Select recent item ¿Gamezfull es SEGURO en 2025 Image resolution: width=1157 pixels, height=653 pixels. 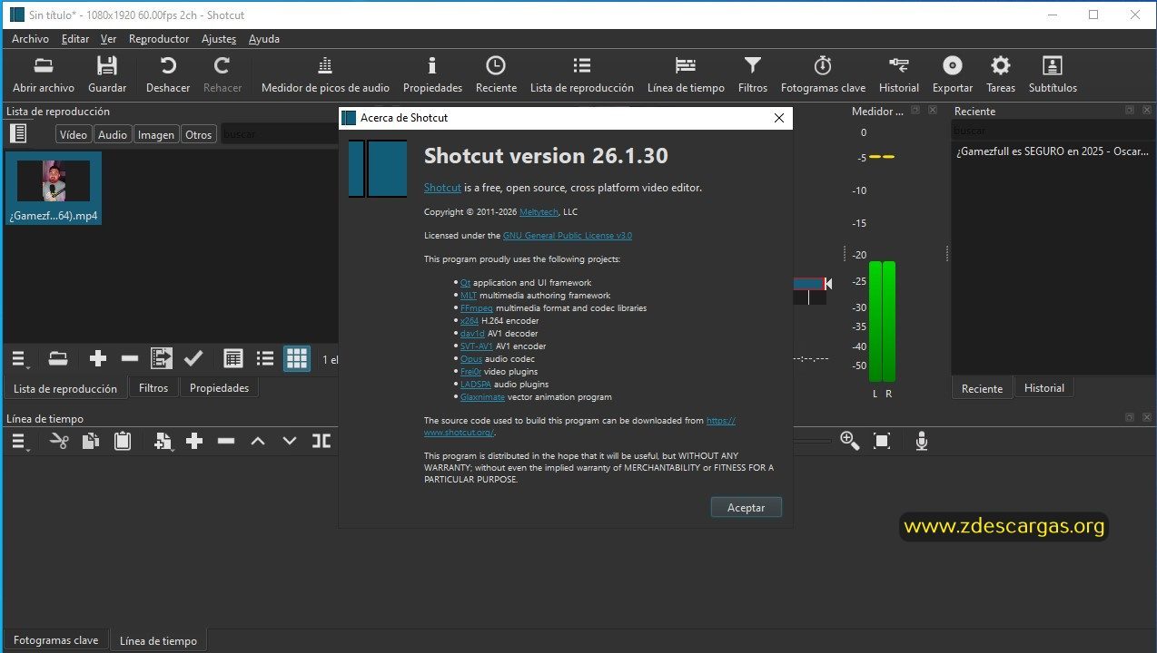(1053, 151)
